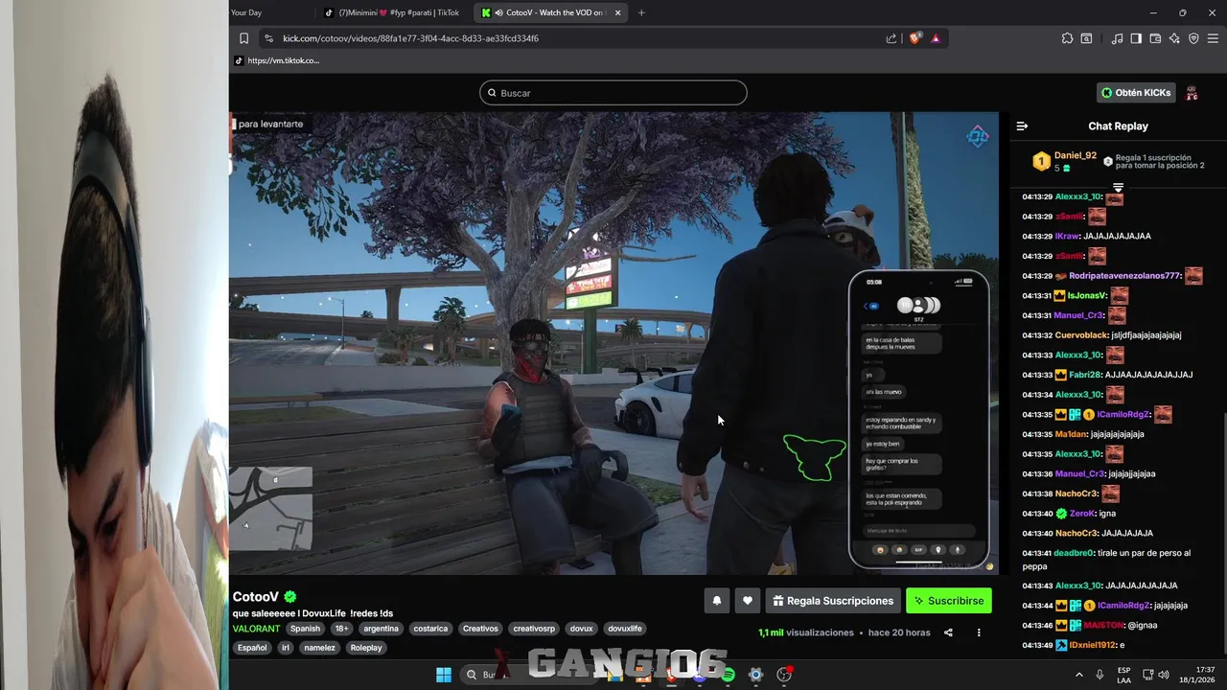Select the 18+ tag
This screenshot has width=1227, height=690.
(x=341, y=629)
